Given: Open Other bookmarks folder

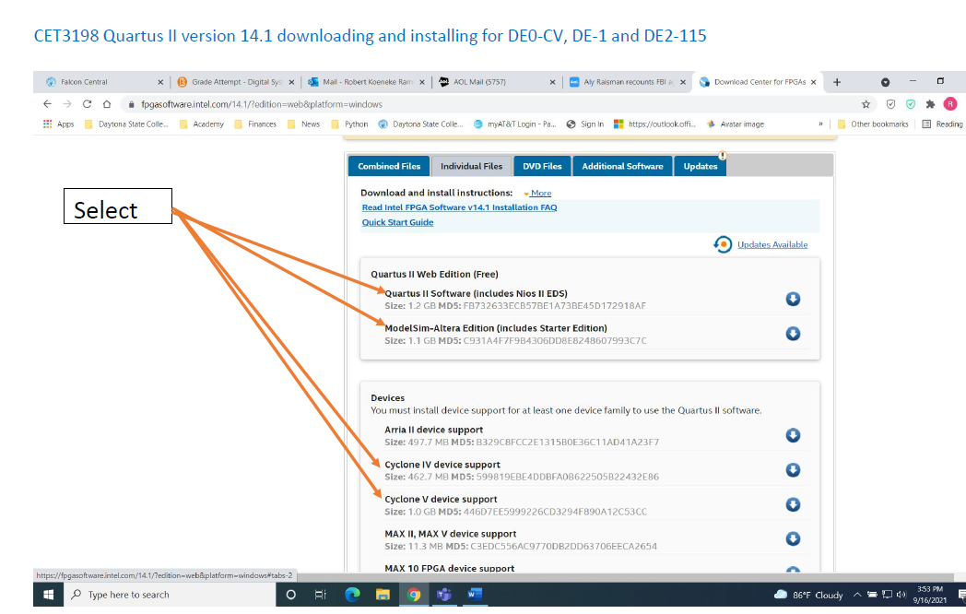Looking at the screenshot, I should (x=873, y=124).
